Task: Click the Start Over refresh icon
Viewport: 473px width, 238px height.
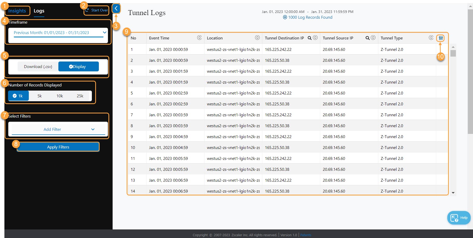Action: click(x=87, y=10)
